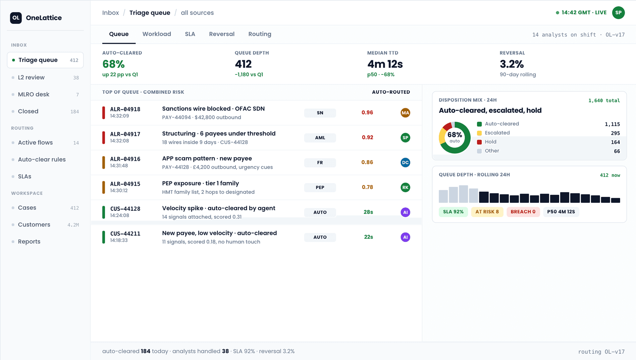This screenshot has height=360, width=636.
Task: Open Auto-clear rules in sidebar
Action: coord(45,159)
